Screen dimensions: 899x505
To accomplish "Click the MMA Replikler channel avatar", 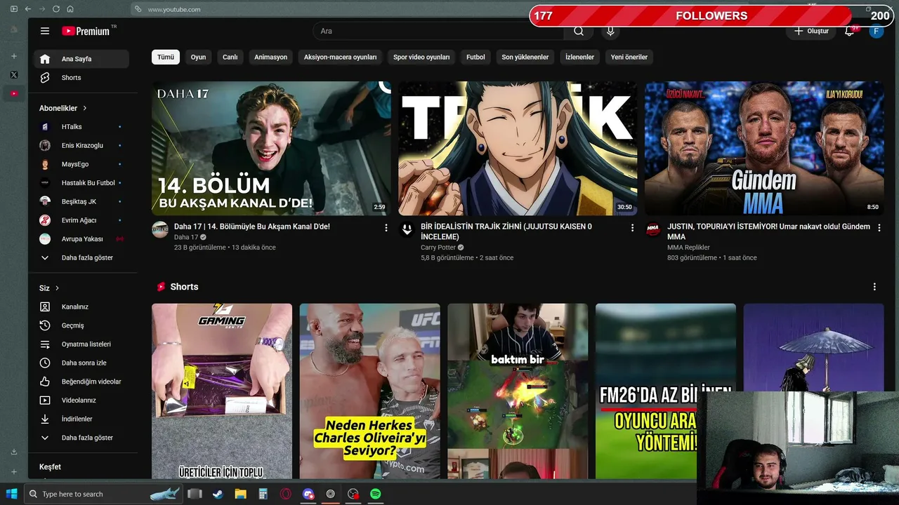I will click(x=653, y=229).
